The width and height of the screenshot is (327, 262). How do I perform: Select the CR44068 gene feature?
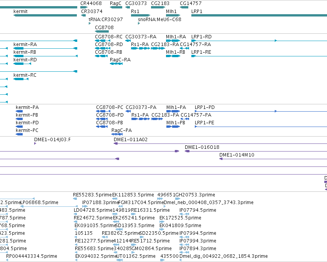point(84,7)
